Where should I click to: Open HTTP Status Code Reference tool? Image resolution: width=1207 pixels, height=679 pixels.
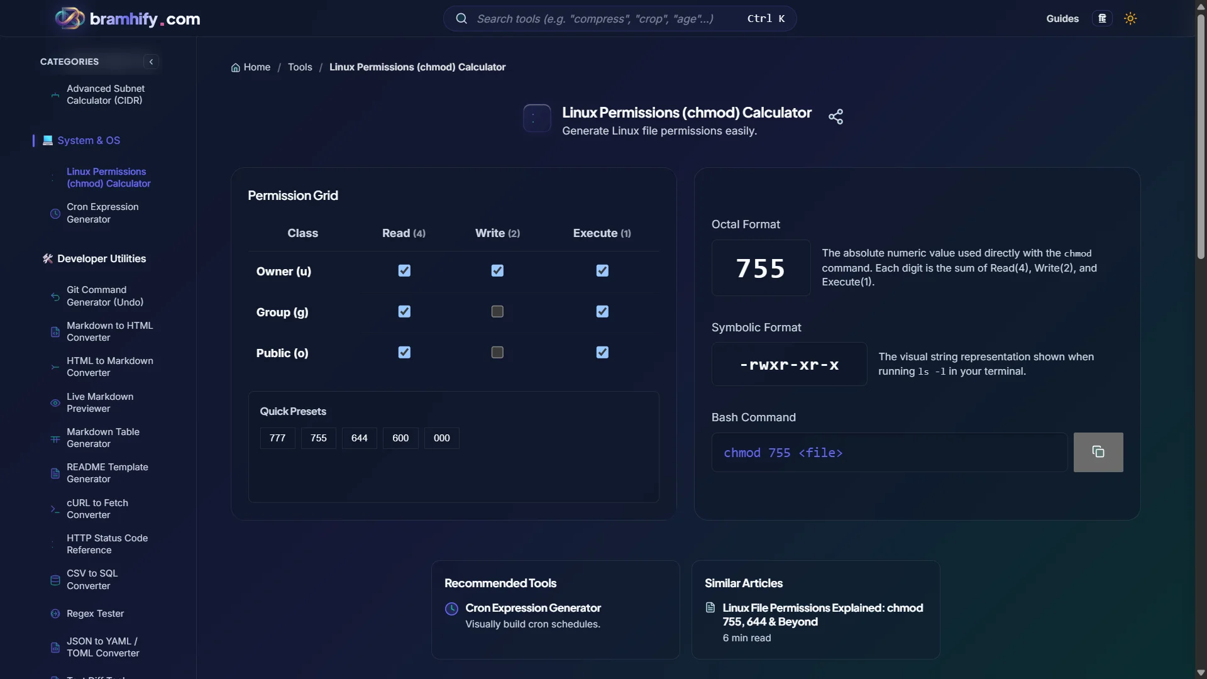[107, 544]
